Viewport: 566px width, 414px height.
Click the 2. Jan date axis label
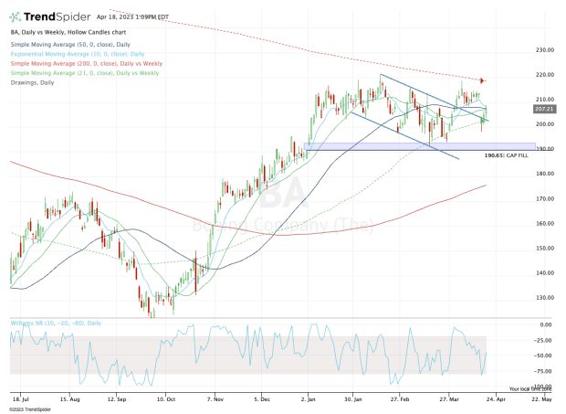(x=310, y=398)
